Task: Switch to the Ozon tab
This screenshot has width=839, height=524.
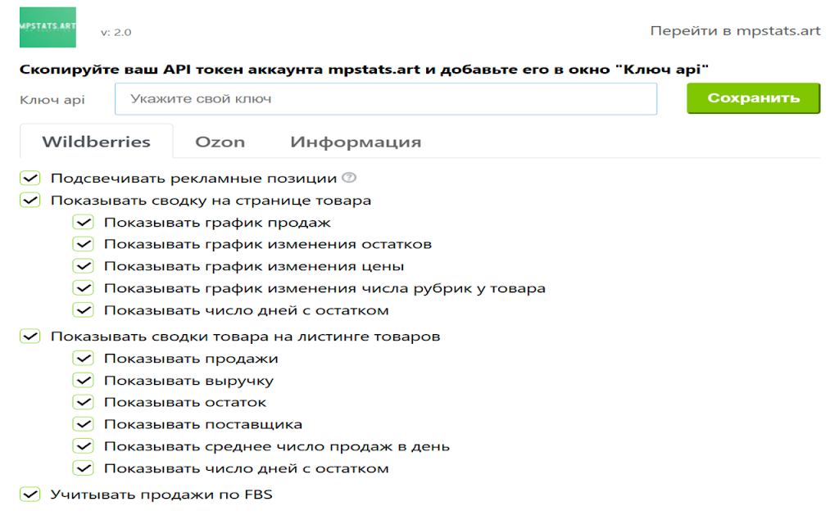Action: (220, 142)
